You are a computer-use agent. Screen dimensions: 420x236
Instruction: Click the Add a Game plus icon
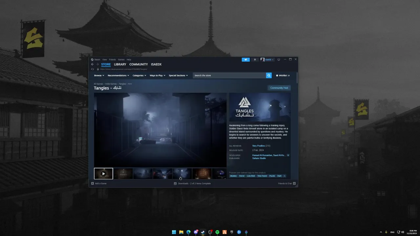tap(93, 184)
